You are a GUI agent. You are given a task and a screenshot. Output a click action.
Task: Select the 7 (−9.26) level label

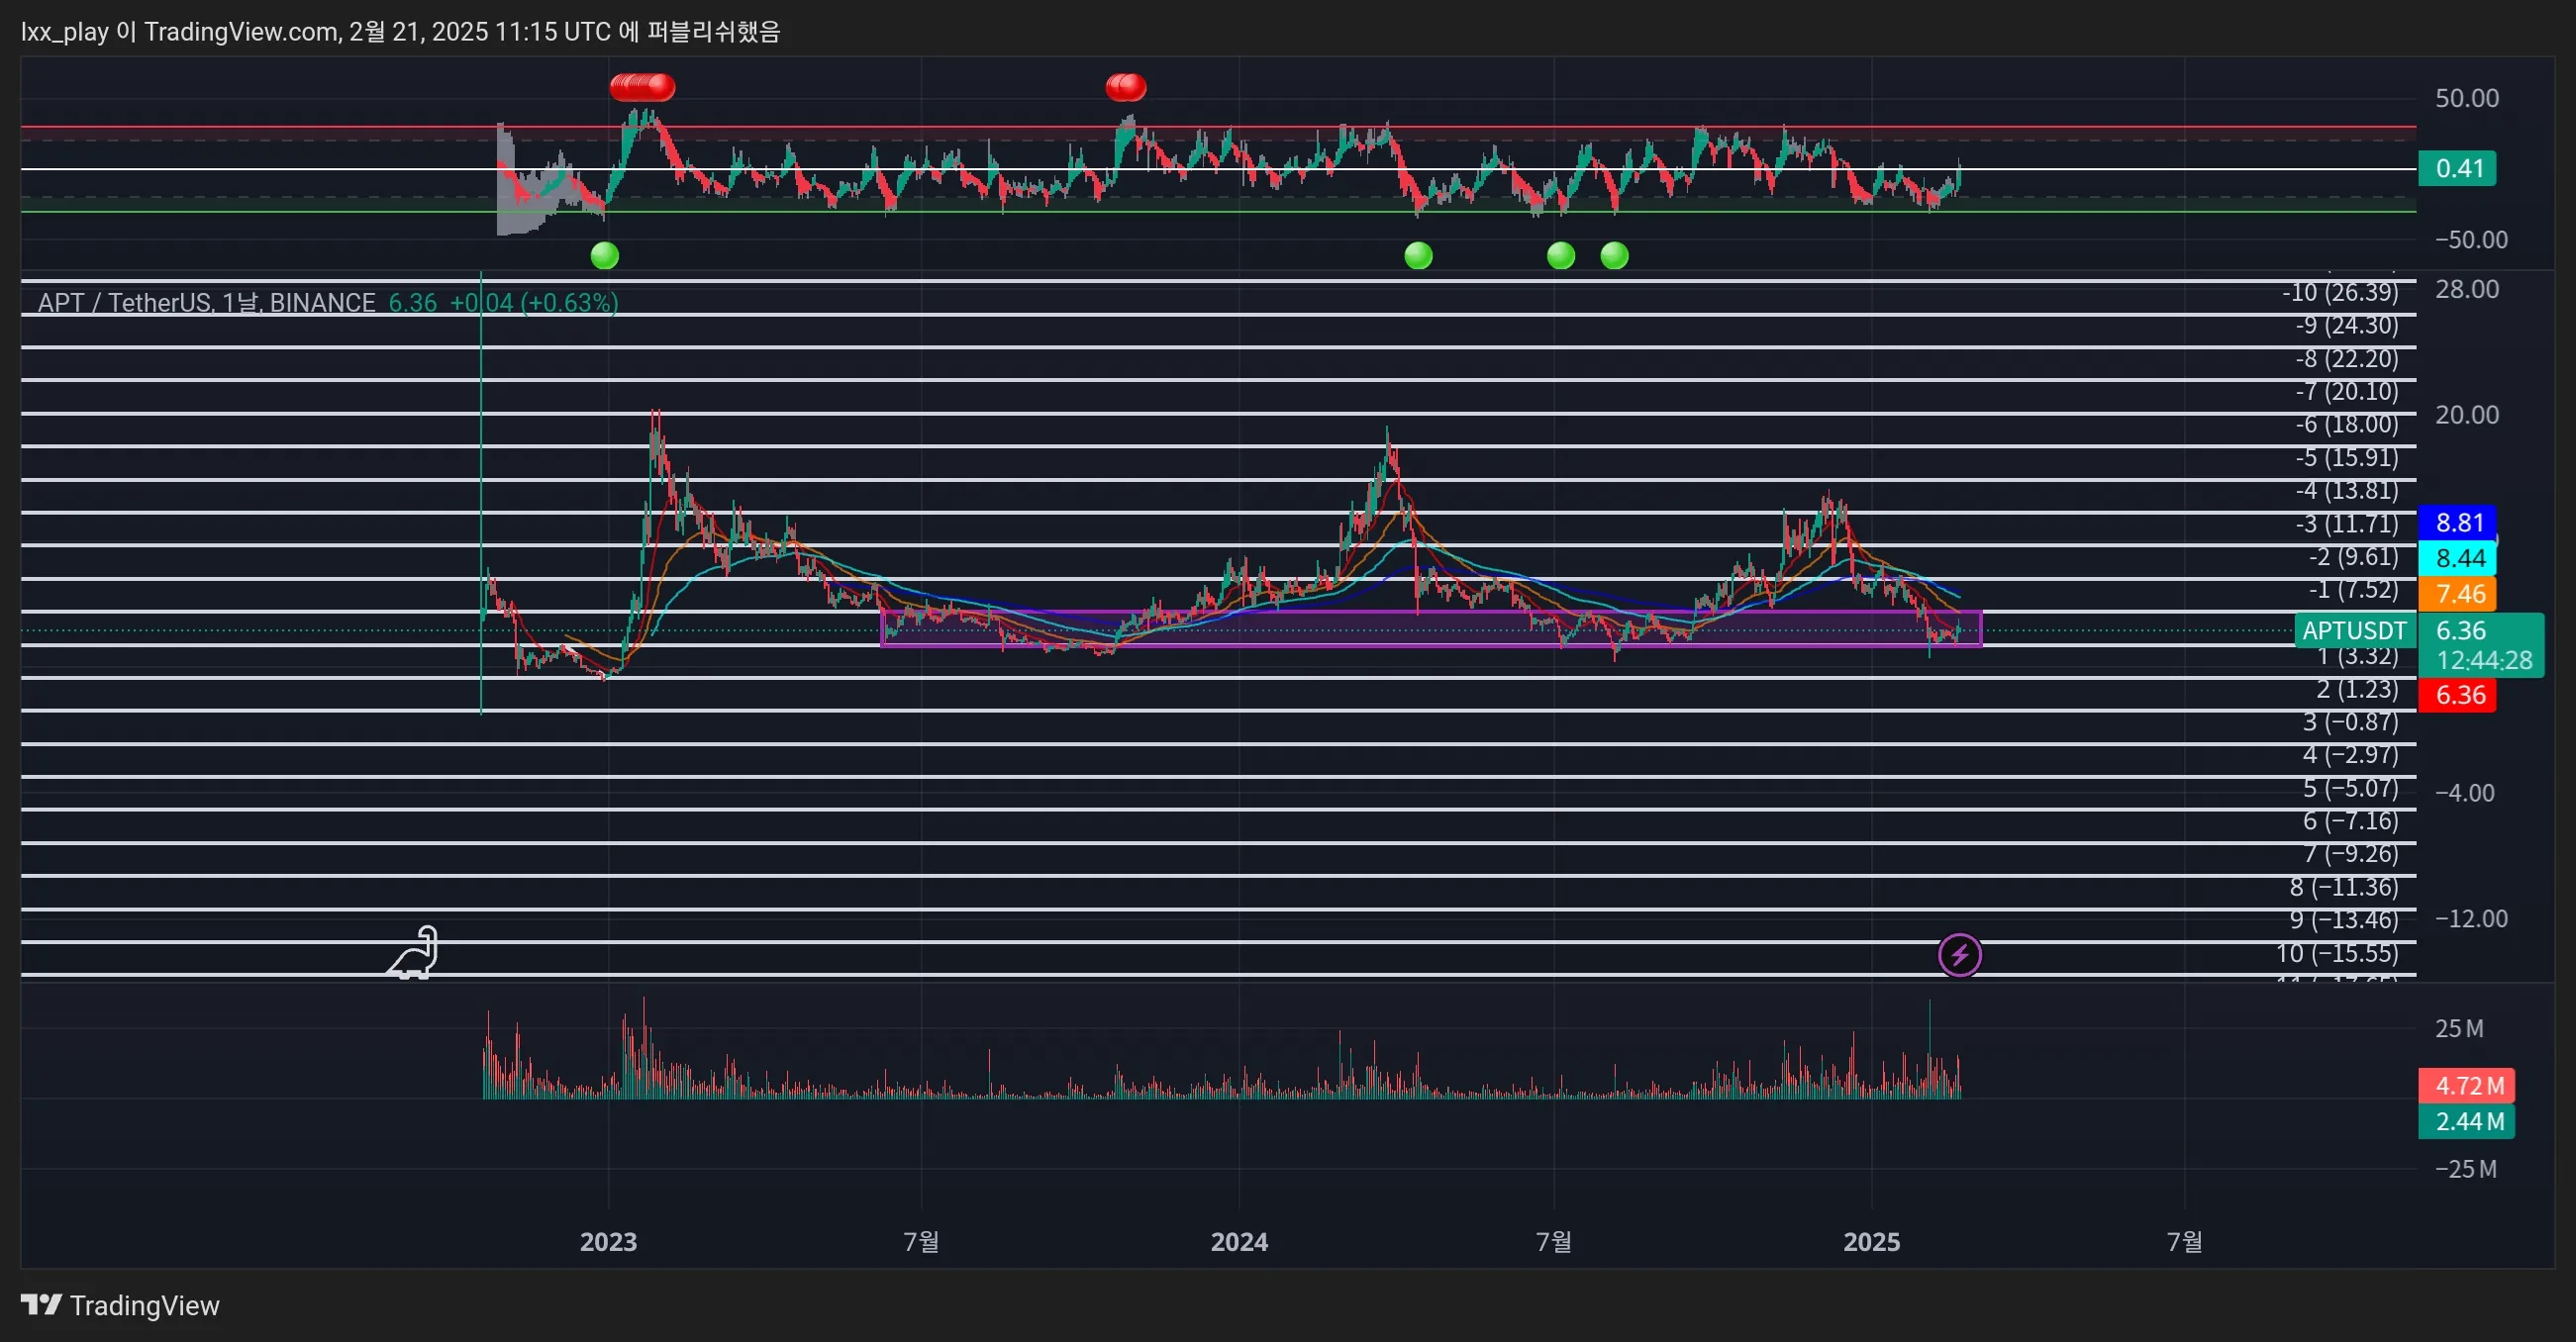point(2350,854)
